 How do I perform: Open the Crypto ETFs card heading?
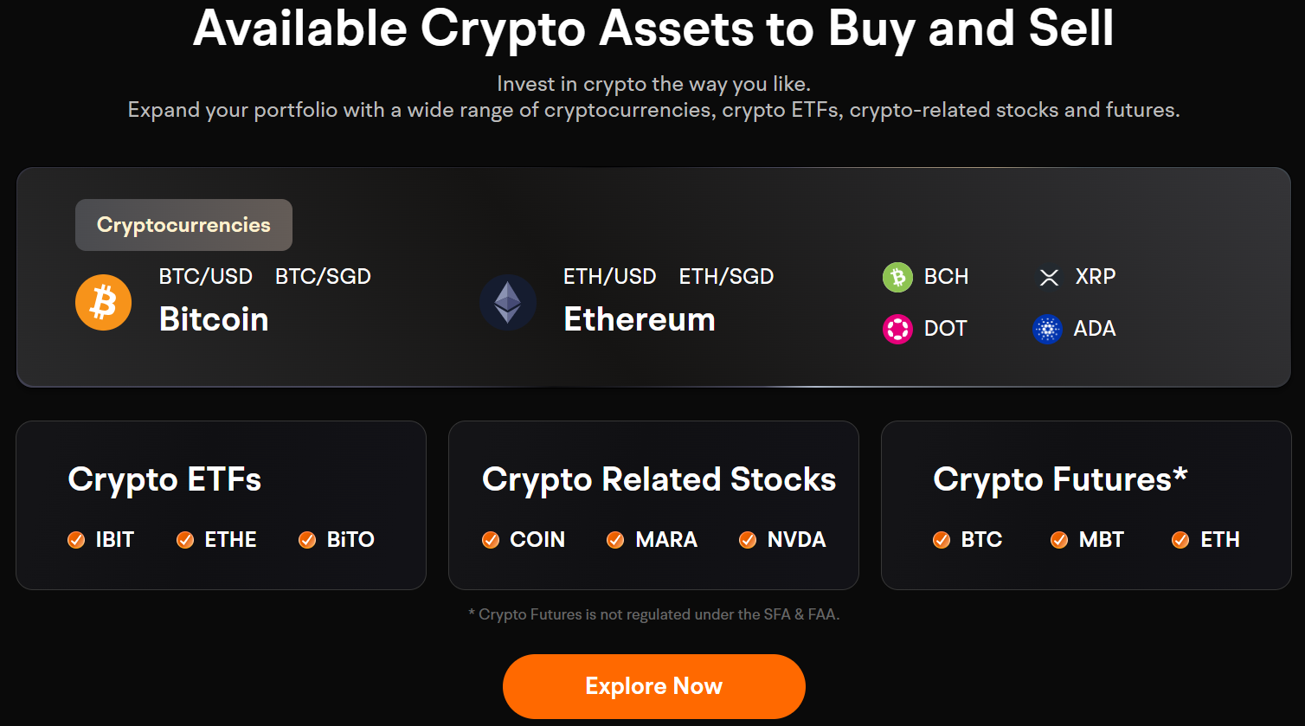(164, 479)
